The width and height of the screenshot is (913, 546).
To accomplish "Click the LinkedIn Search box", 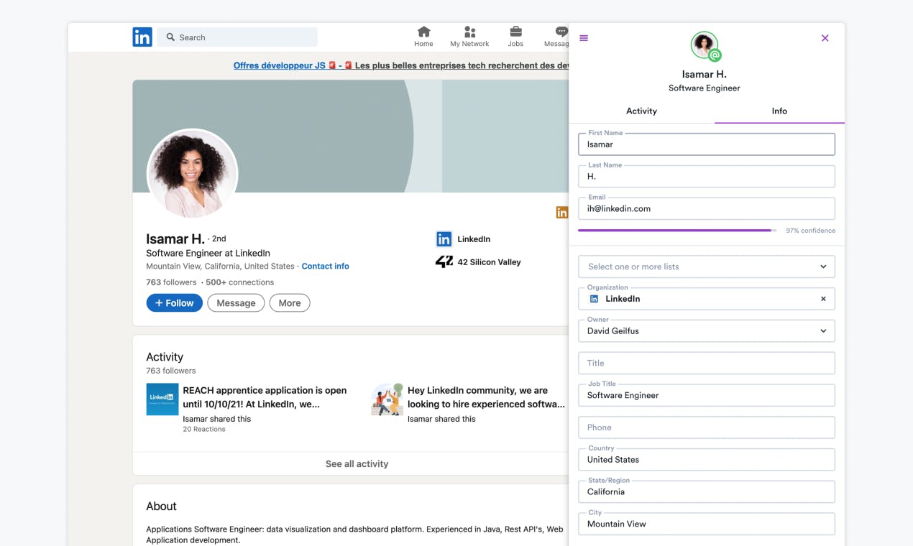I will point(237,37).
